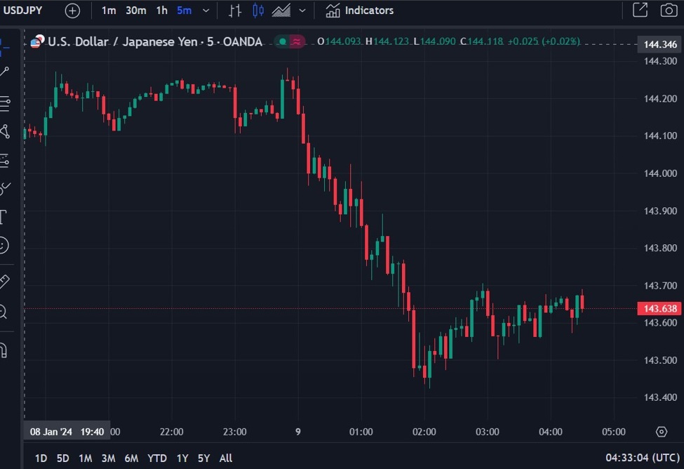The width and height of the screenshot is (684, 469).
Task: Enable magnet mode in the sidebar
Action: pyautogui.click(x=4, y=350)
